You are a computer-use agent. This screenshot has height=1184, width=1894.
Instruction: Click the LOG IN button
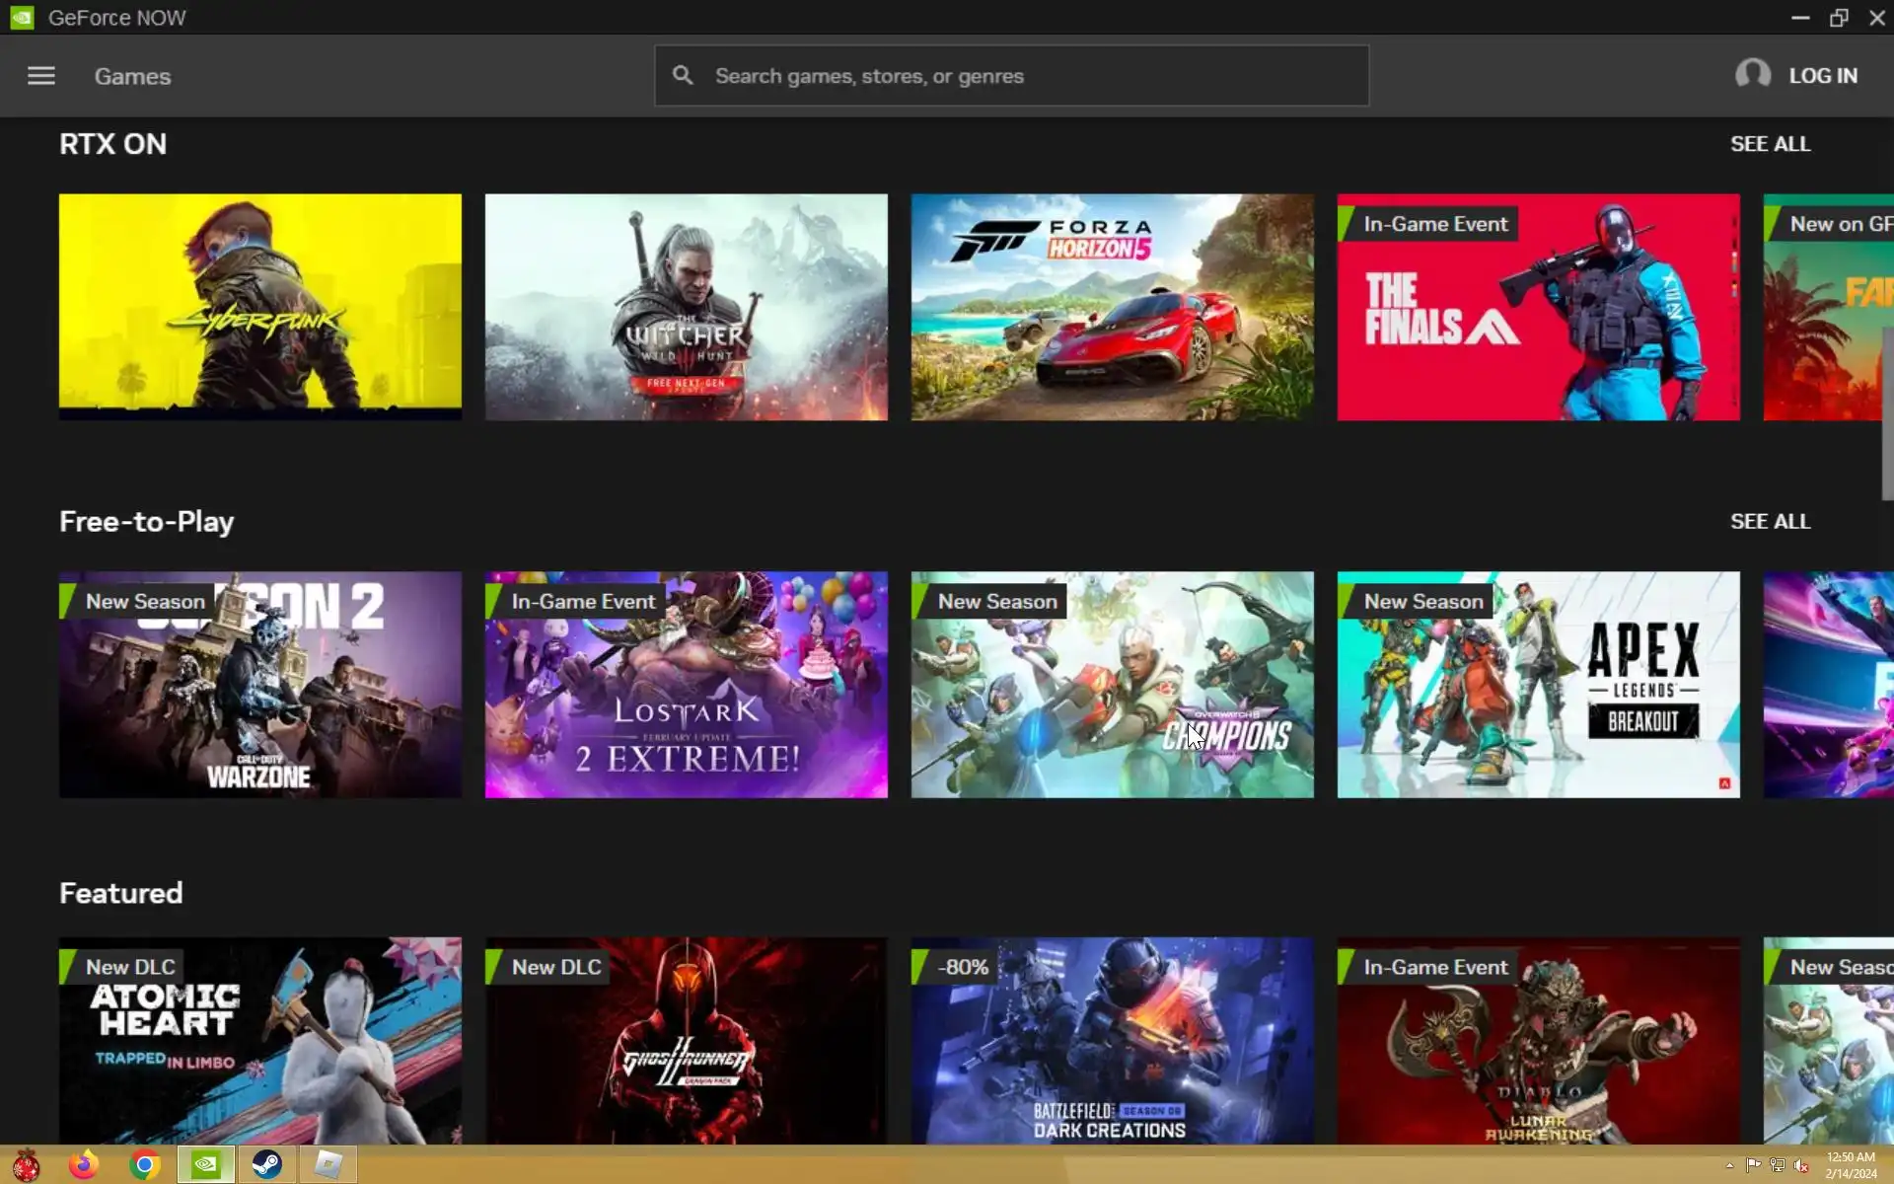coord(1822,76)
